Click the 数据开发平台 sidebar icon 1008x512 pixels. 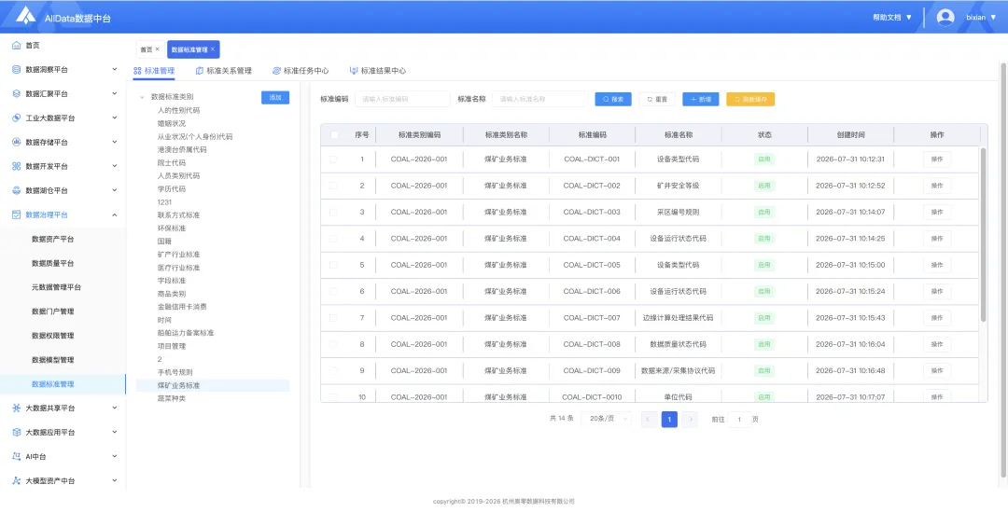[17, 166]
